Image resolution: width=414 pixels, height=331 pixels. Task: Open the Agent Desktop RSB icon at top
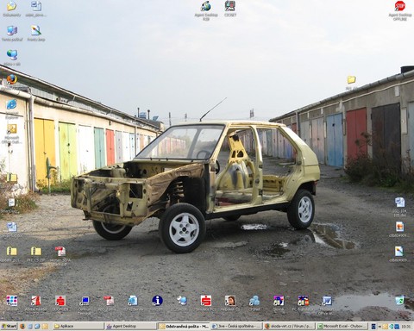click(206, 6)
